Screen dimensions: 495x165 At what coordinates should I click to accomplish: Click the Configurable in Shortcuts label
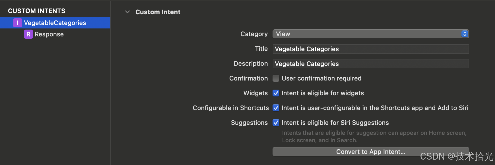[x=231, y=108]
